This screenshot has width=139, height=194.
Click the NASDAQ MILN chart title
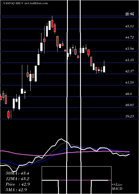(x=25, y=3)
